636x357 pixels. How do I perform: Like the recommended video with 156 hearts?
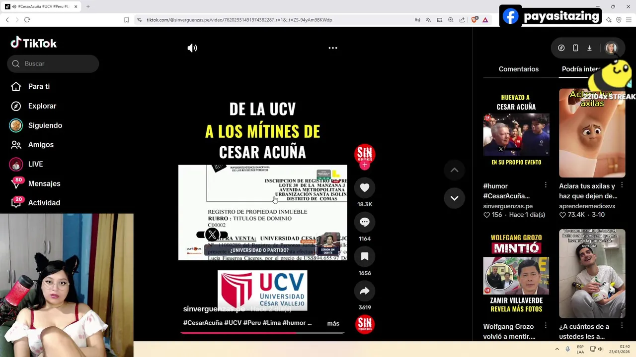[x=487, y=215]
